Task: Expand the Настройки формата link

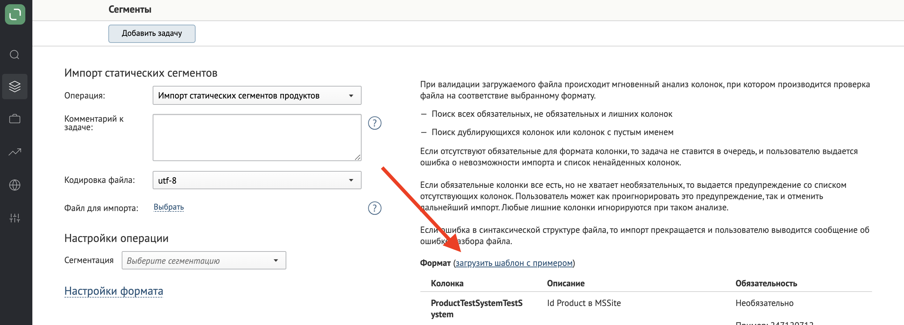Action: 114,291
